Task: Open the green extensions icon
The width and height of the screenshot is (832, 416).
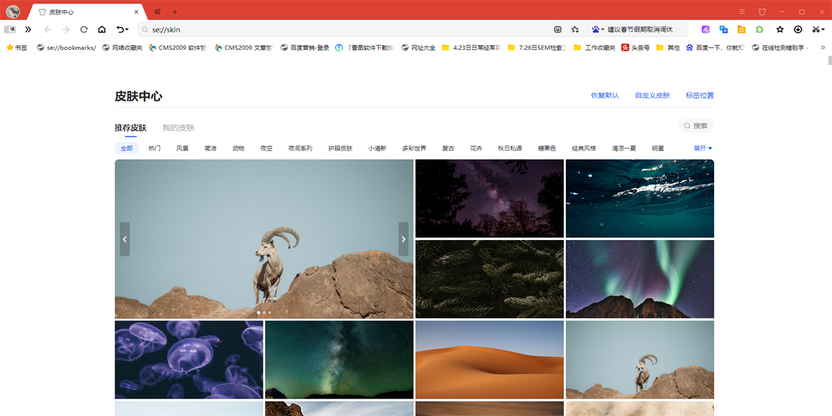Action: coord(760,30)
